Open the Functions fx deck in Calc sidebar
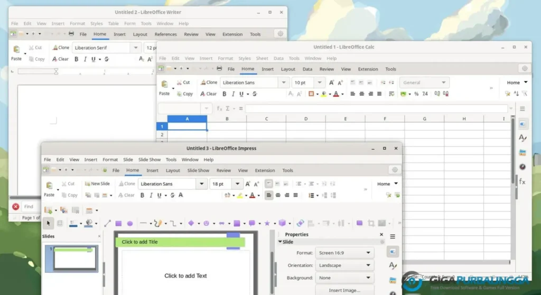 (523, 182)
